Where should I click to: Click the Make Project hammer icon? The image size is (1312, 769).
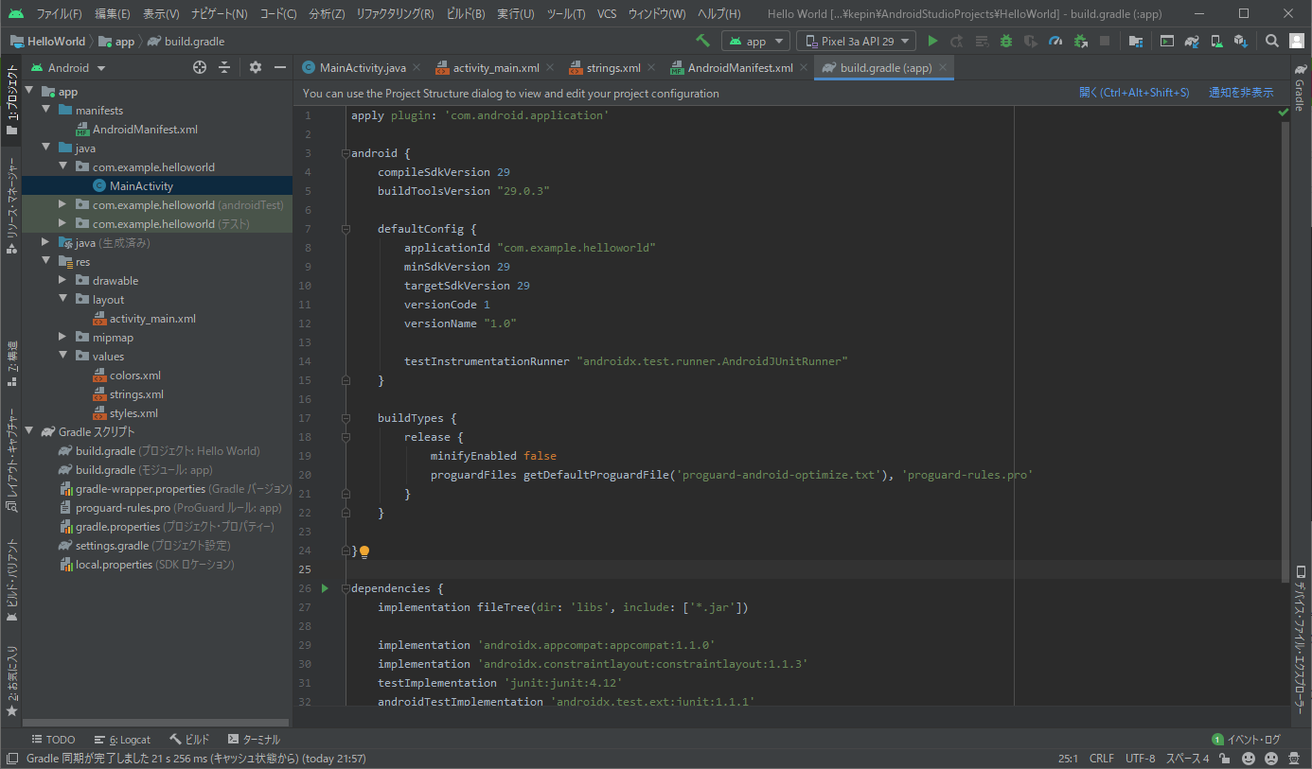pos(702,41)
